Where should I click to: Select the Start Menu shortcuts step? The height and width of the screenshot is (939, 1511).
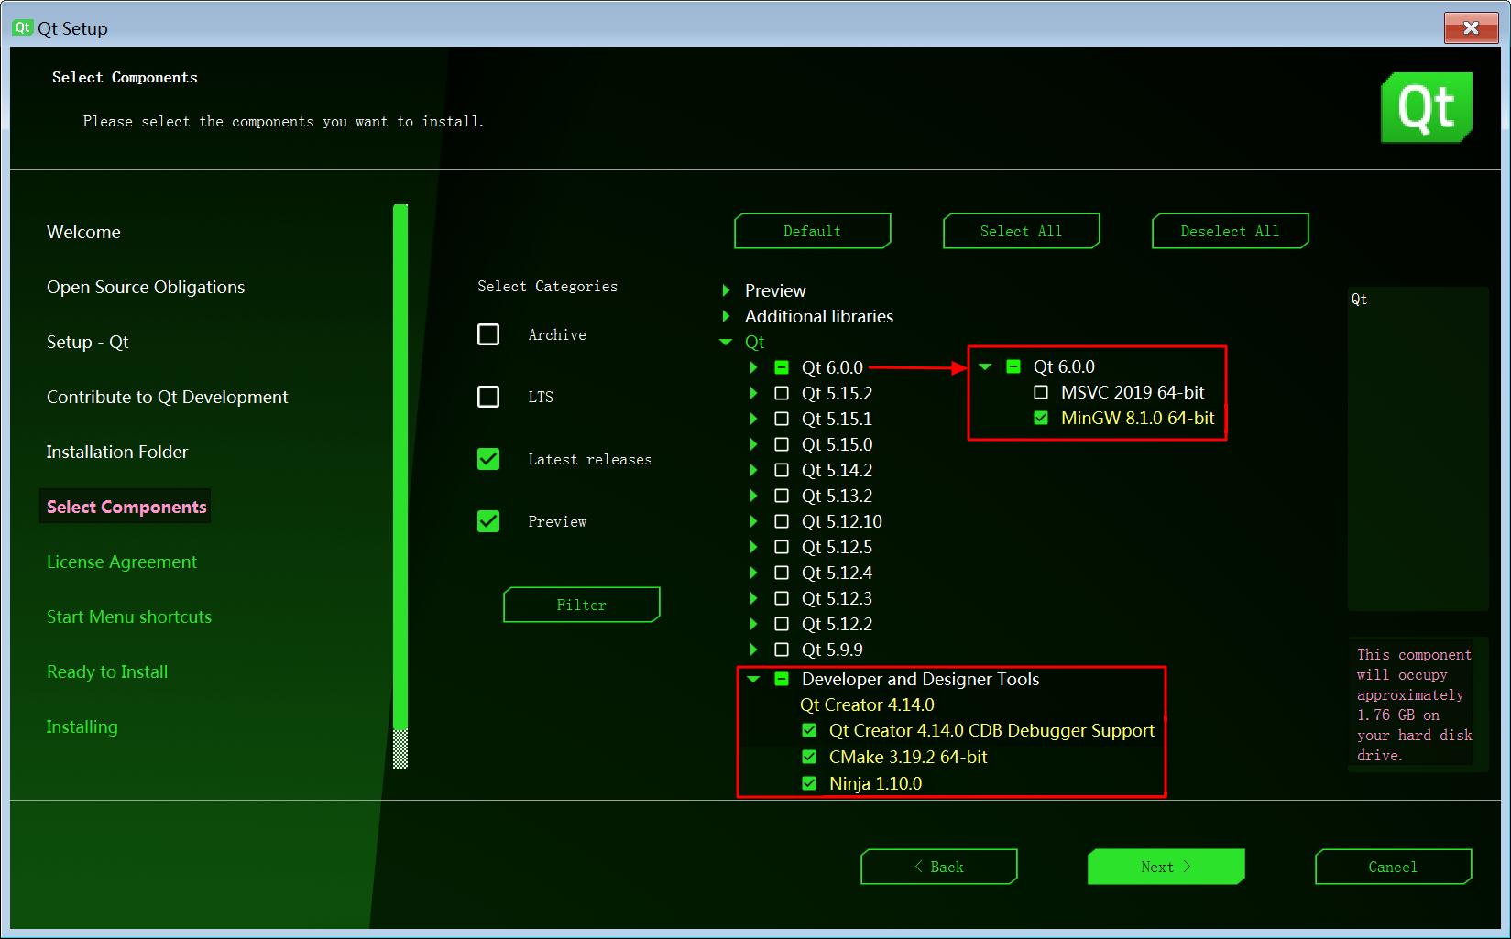(x=129, y=617)
